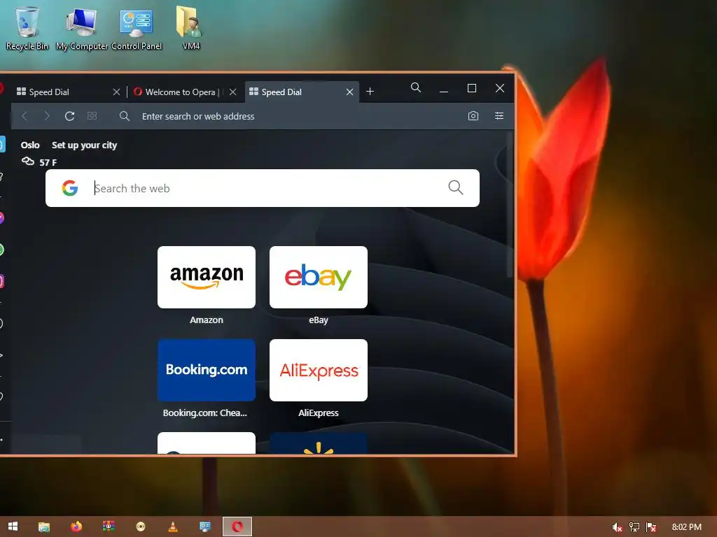Open Opera Easy Setup settings icon

pyautogui.click(x=499, y=116)
